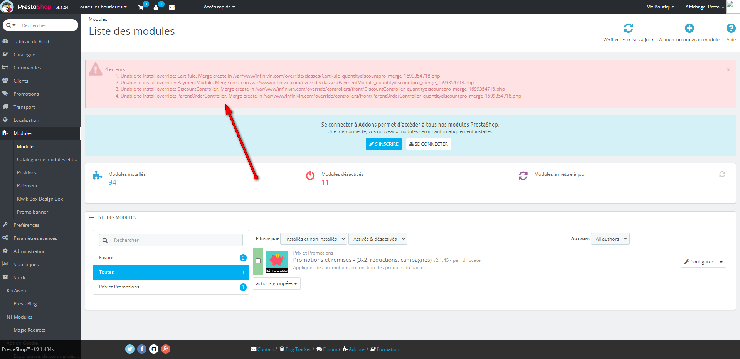Open the Stock menu
Image resolution: width=740 pixels, height=359 pixels.
tap(40, 278)
